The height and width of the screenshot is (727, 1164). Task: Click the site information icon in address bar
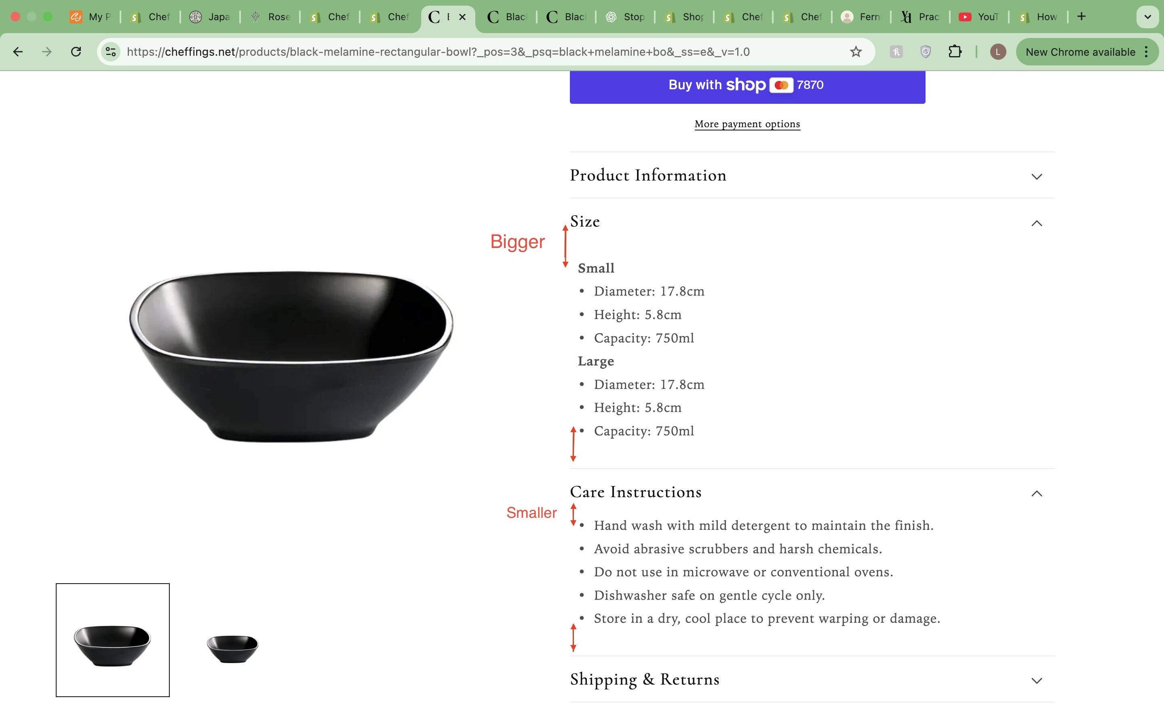click(x=111, y=52)
